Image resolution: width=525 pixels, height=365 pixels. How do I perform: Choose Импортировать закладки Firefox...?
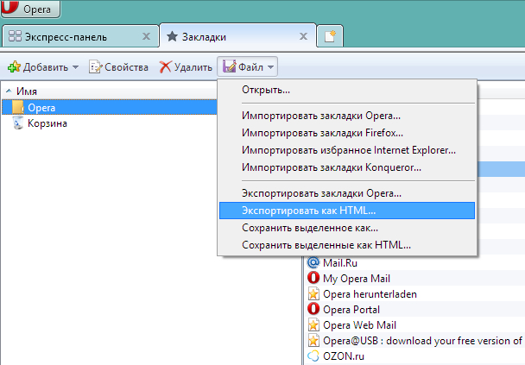pyautogui.click(x=347, y=133)
